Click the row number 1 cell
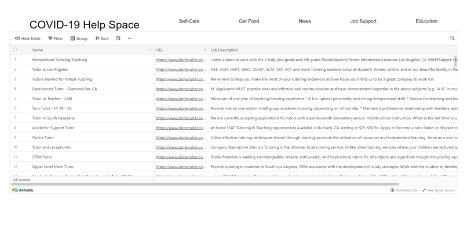The width and height of the screenshot is (467, 233). [15, 60]
